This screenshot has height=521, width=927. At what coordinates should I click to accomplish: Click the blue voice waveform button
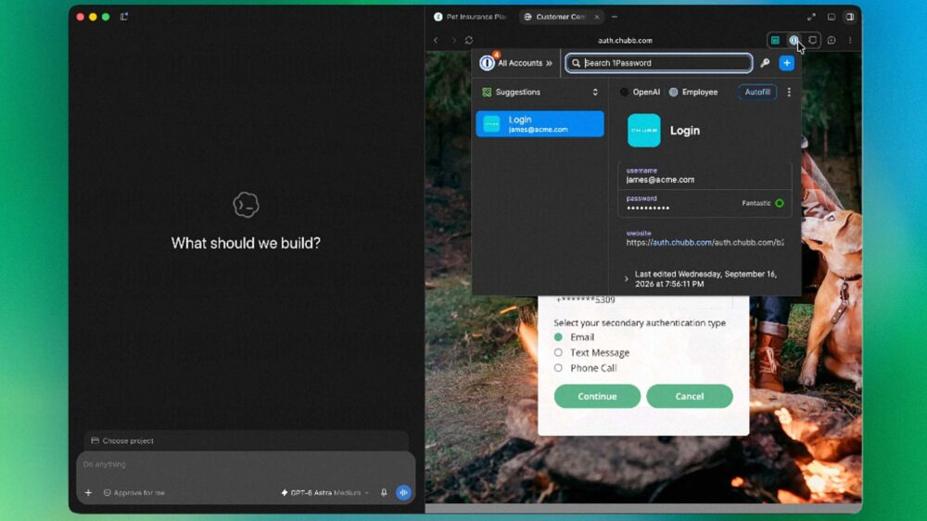pyautogui.click(x=403, y=492)
